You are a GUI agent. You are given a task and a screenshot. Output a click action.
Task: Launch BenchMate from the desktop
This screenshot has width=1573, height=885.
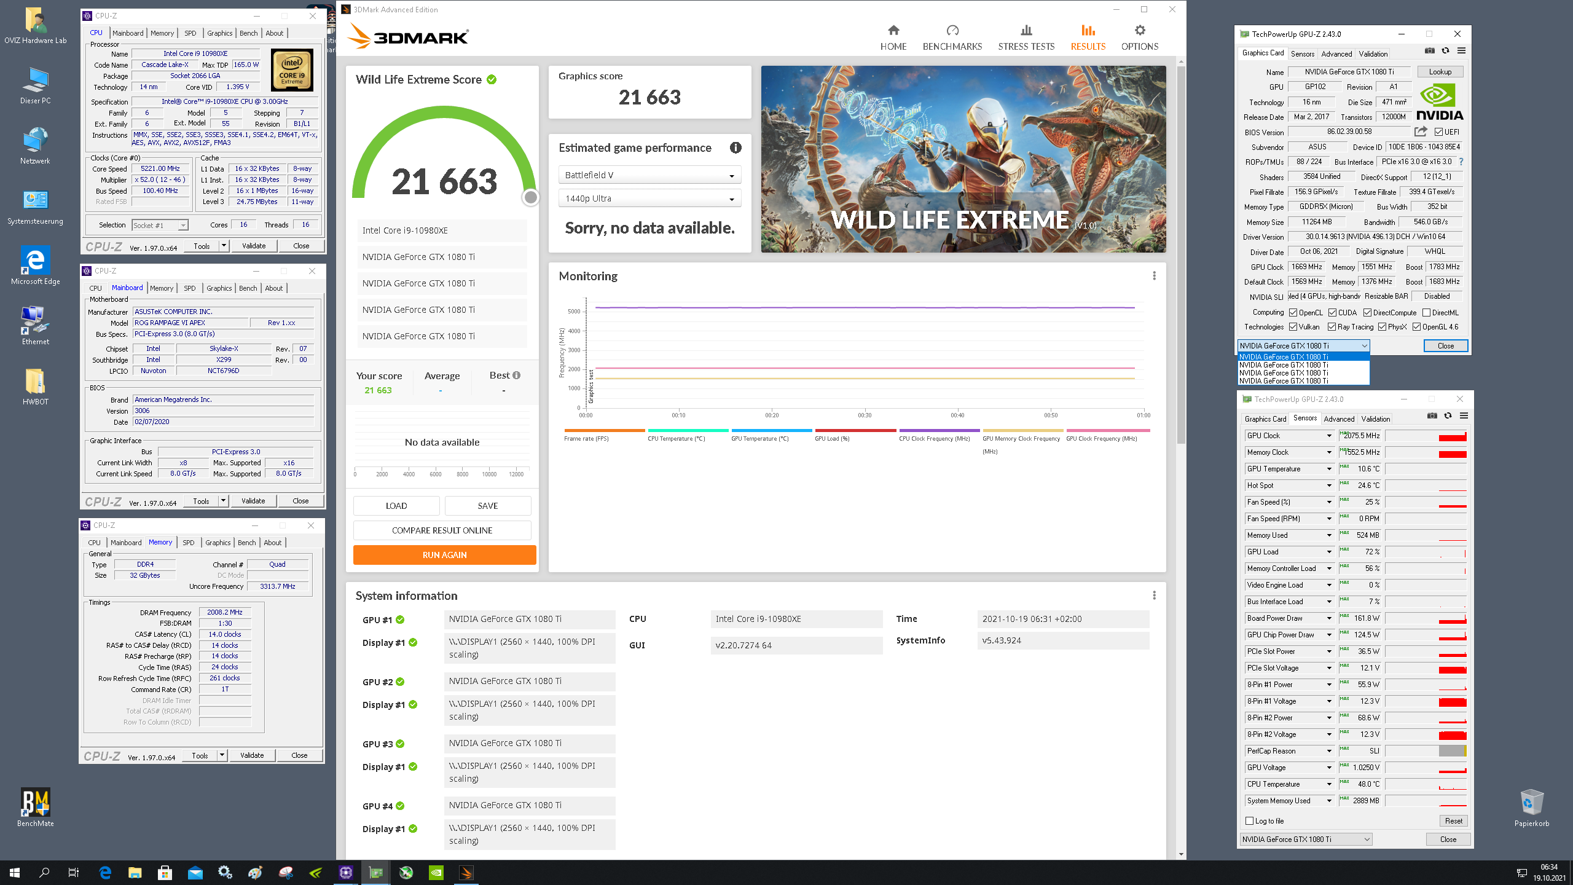(x=35, y=808)
